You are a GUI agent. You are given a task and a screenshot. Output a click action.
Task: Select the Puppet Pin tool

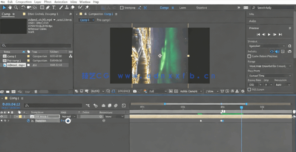point(87,8)
